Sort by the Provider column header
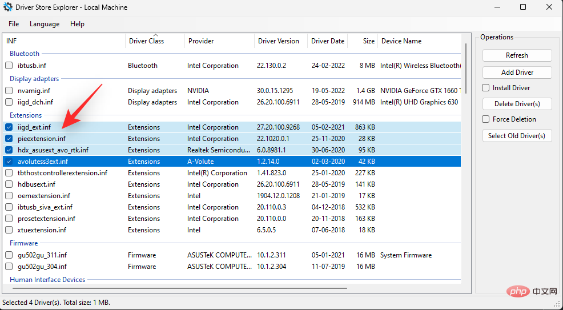The image size is (563, 310). [x=219, y=41]
